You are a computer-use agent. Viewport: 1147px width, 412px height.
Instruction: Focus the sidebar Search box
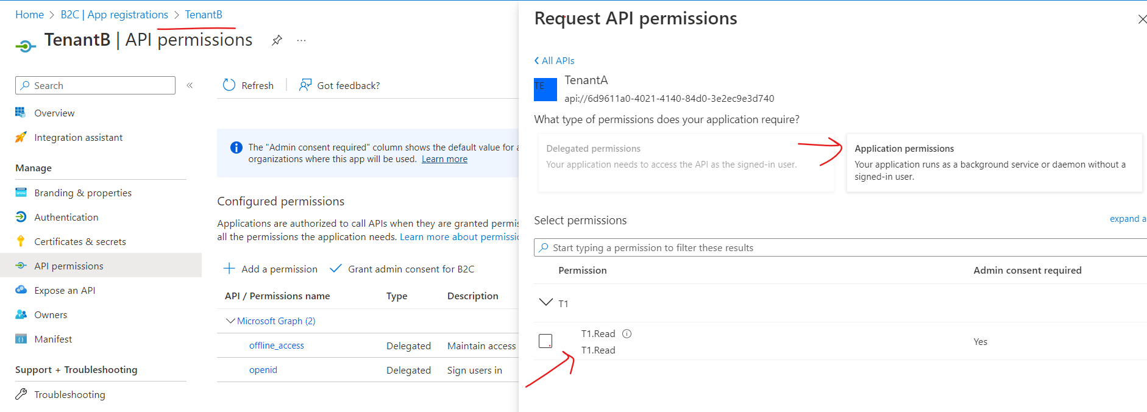pyautogui.click(x=95, y=85)
